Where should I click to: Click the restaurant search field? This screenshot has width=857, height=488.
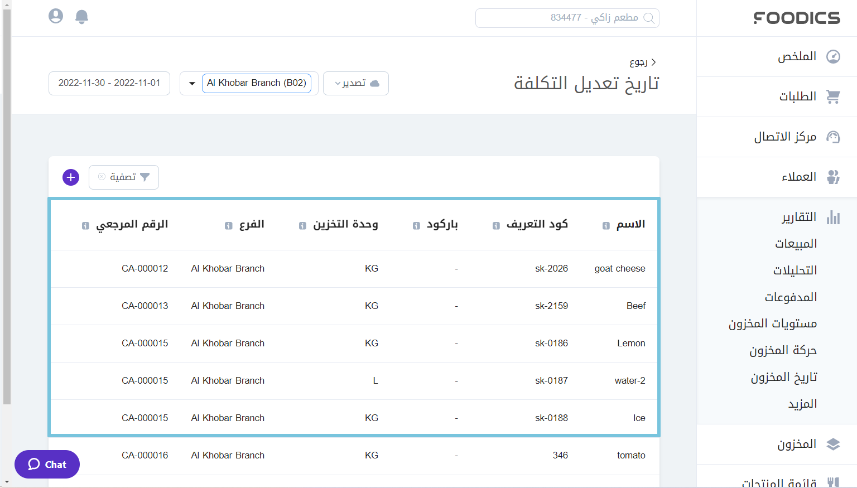[x=567, y=18]
